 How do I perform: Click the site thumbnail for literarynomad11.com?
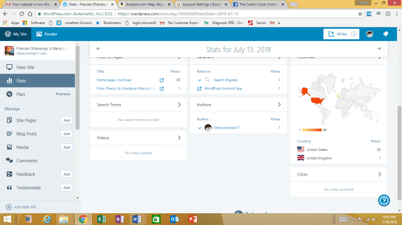(x=9, y=51)
